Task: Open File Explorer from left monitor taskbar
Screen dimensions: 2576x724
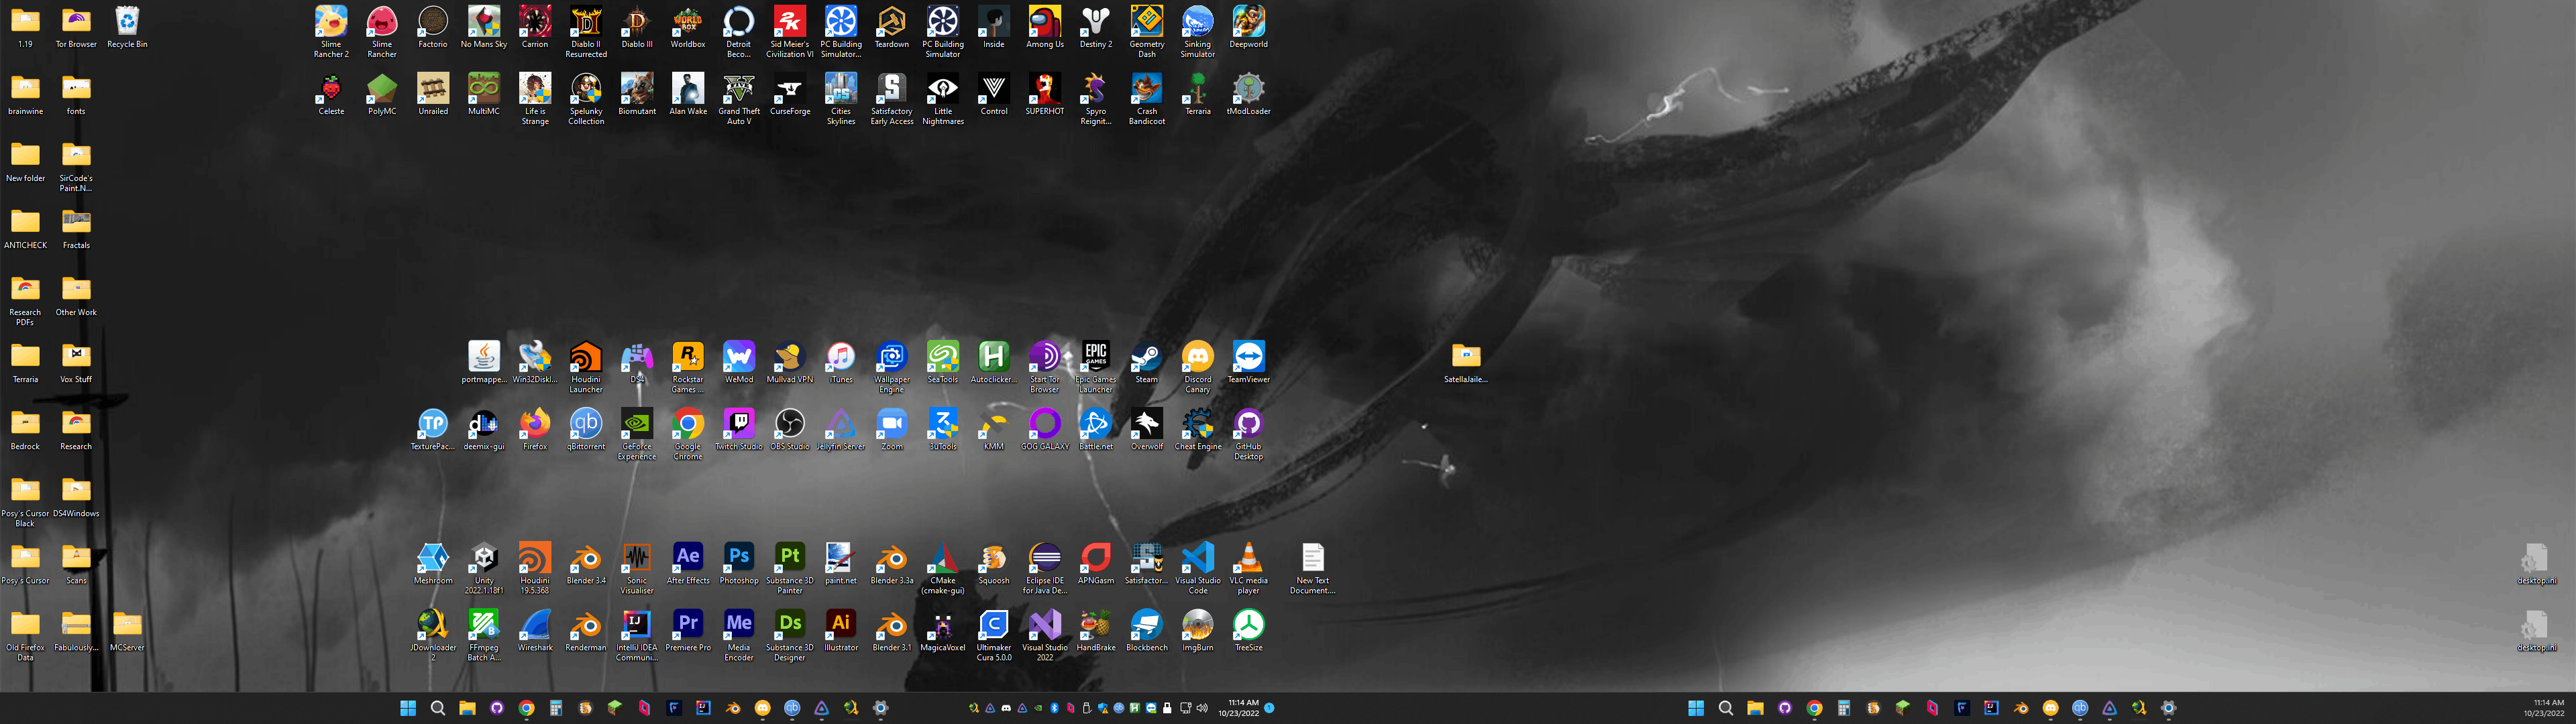Action: pyautogui.click(x=467, y=708)
